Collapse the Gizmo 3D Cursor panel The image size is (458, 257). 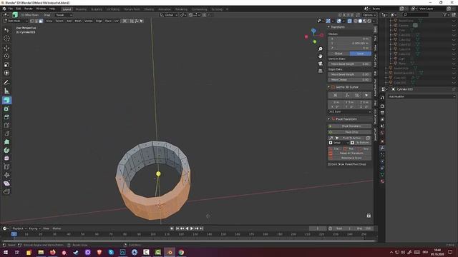pyautogui.click(x=329, y=87)
